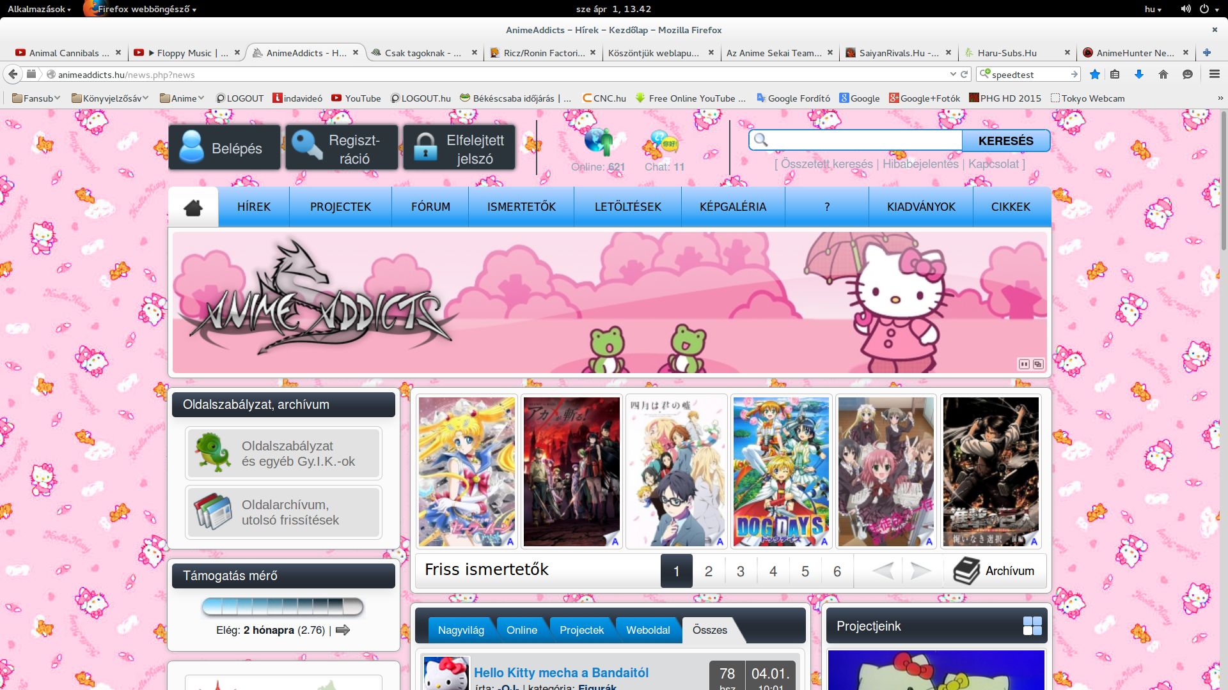
Task: Open the URL history dropdown arrow
Action: [x=953, y=75]
